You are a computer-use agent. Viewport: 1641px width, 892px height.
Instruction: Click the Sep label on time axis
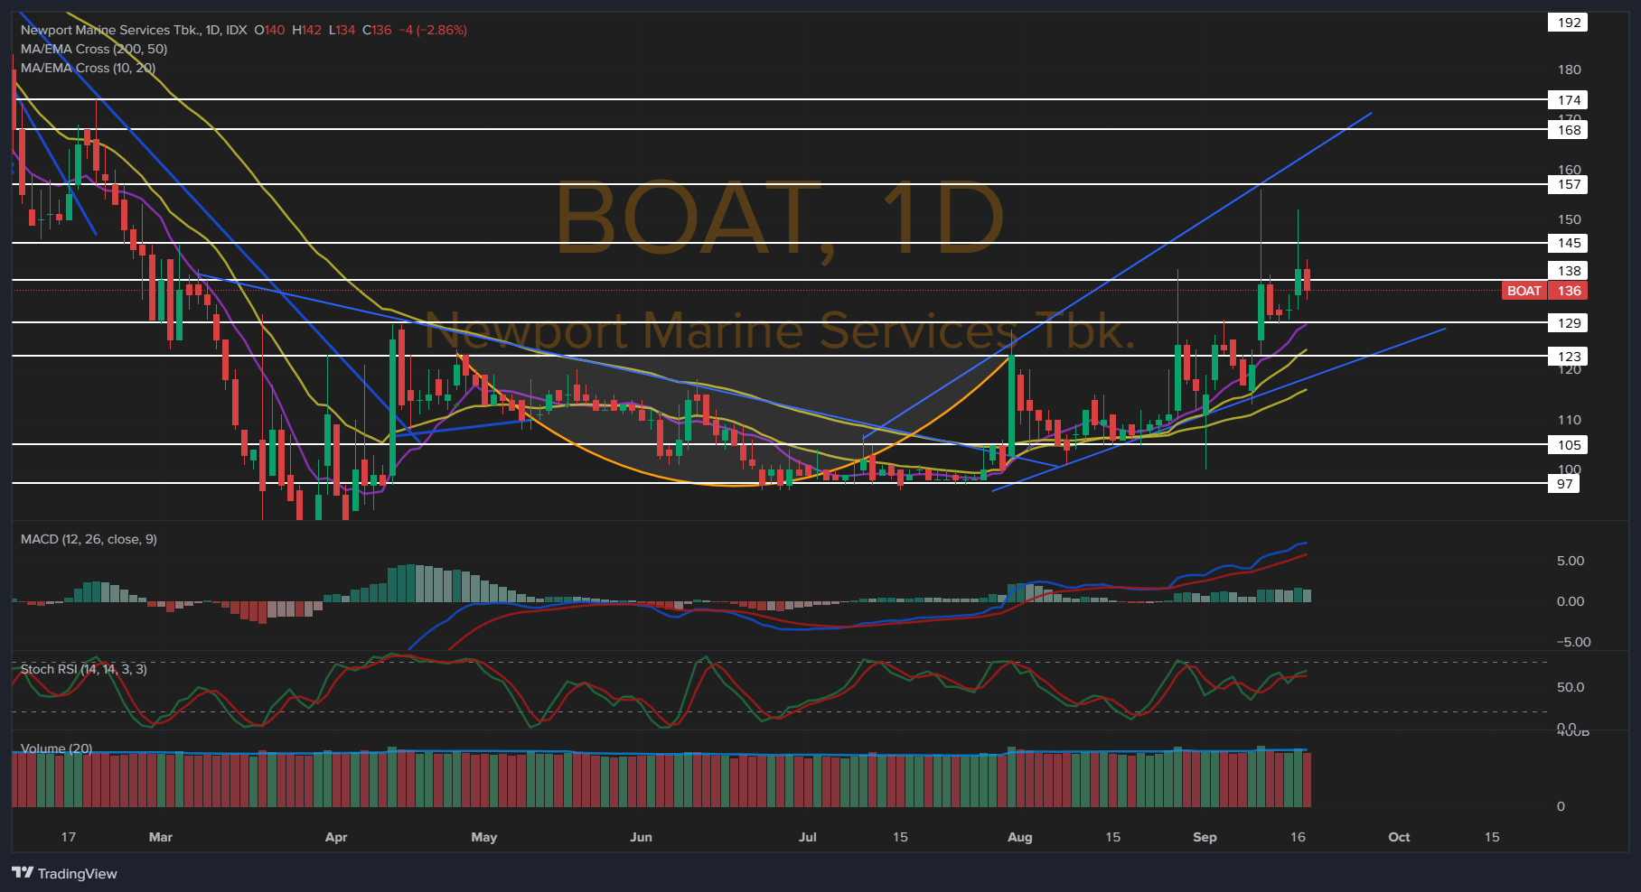pos(1205,837)
